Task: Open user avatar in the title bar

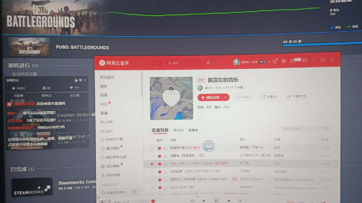Action: [x=236, y=62]
